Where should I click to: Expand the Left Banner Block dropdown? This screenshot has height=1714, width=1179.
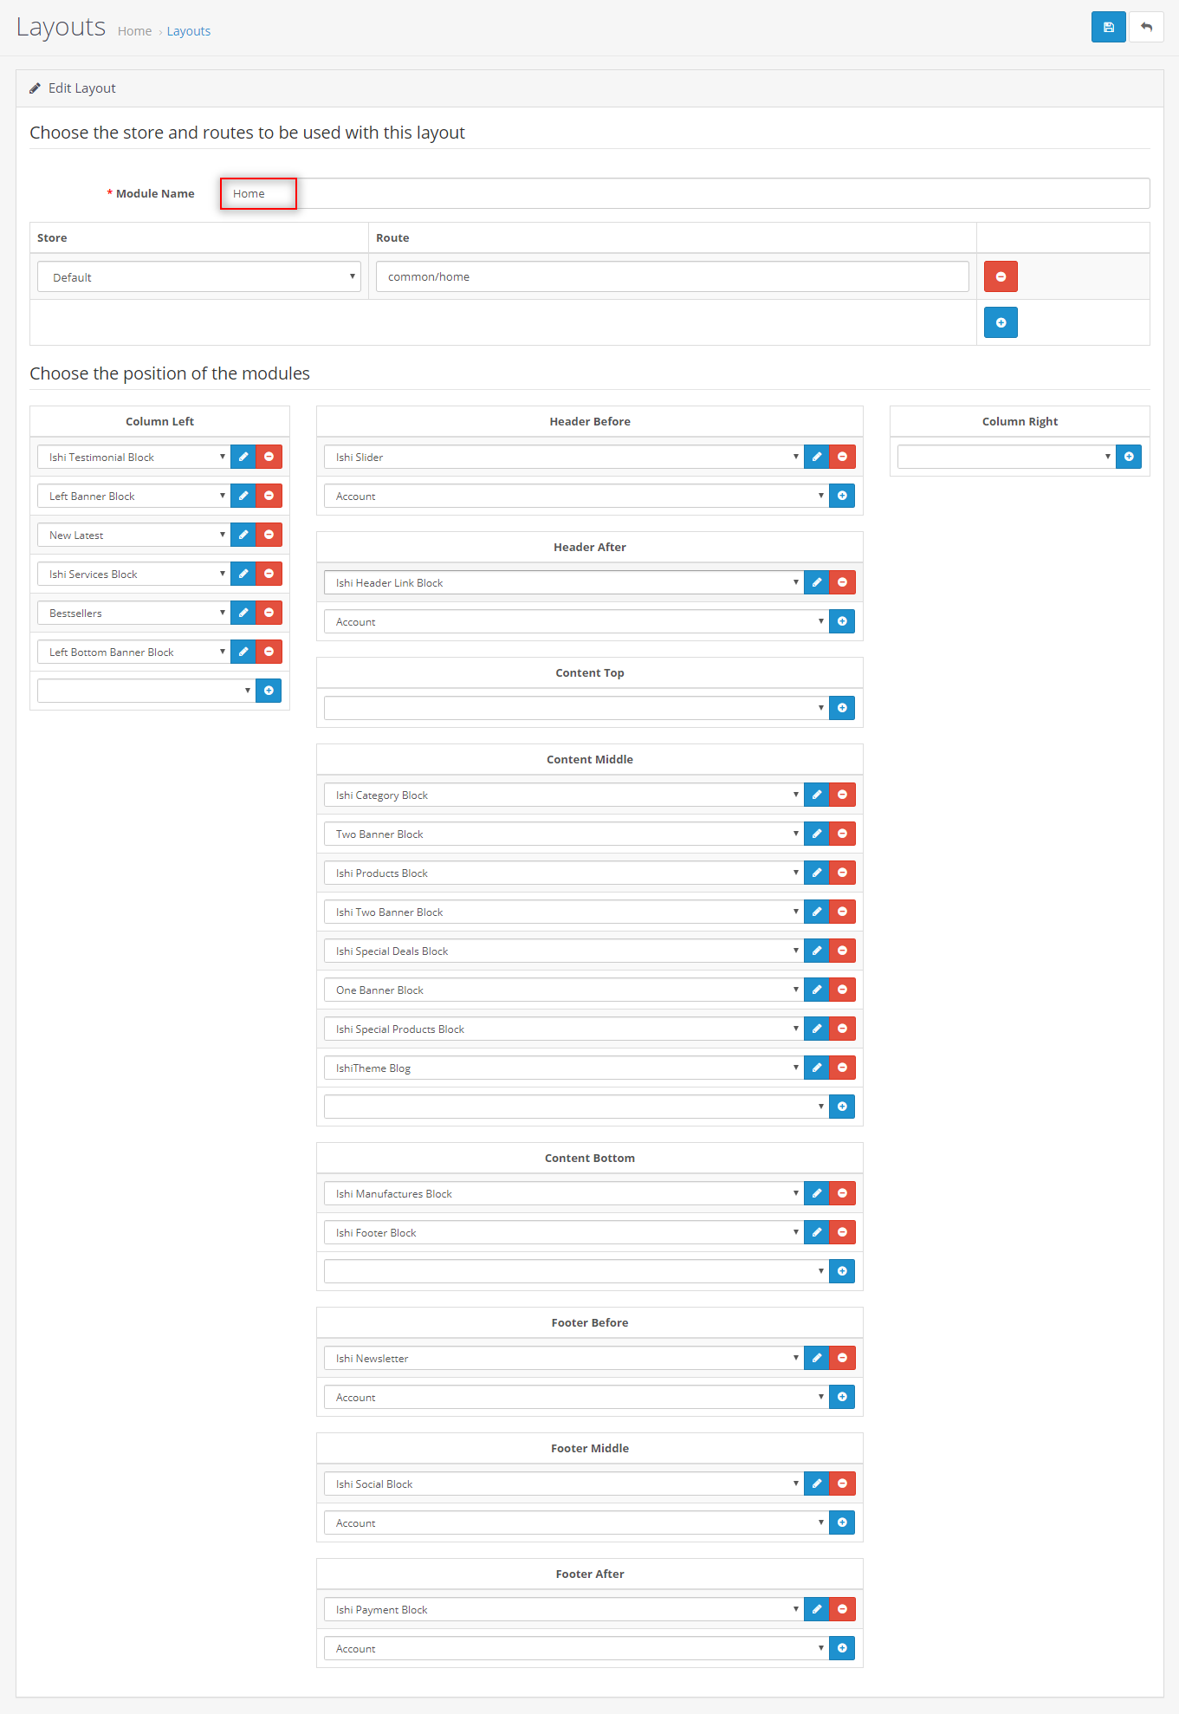[x=133, y=496]
